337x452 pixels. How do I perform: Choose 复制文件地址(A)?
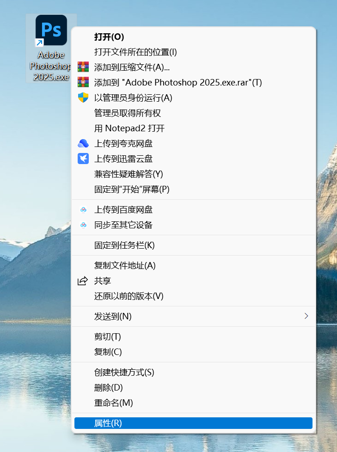coord(193,265)
